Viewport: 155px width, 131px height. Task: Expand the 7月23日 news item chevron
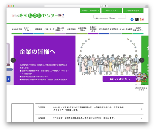pos(141,119)
